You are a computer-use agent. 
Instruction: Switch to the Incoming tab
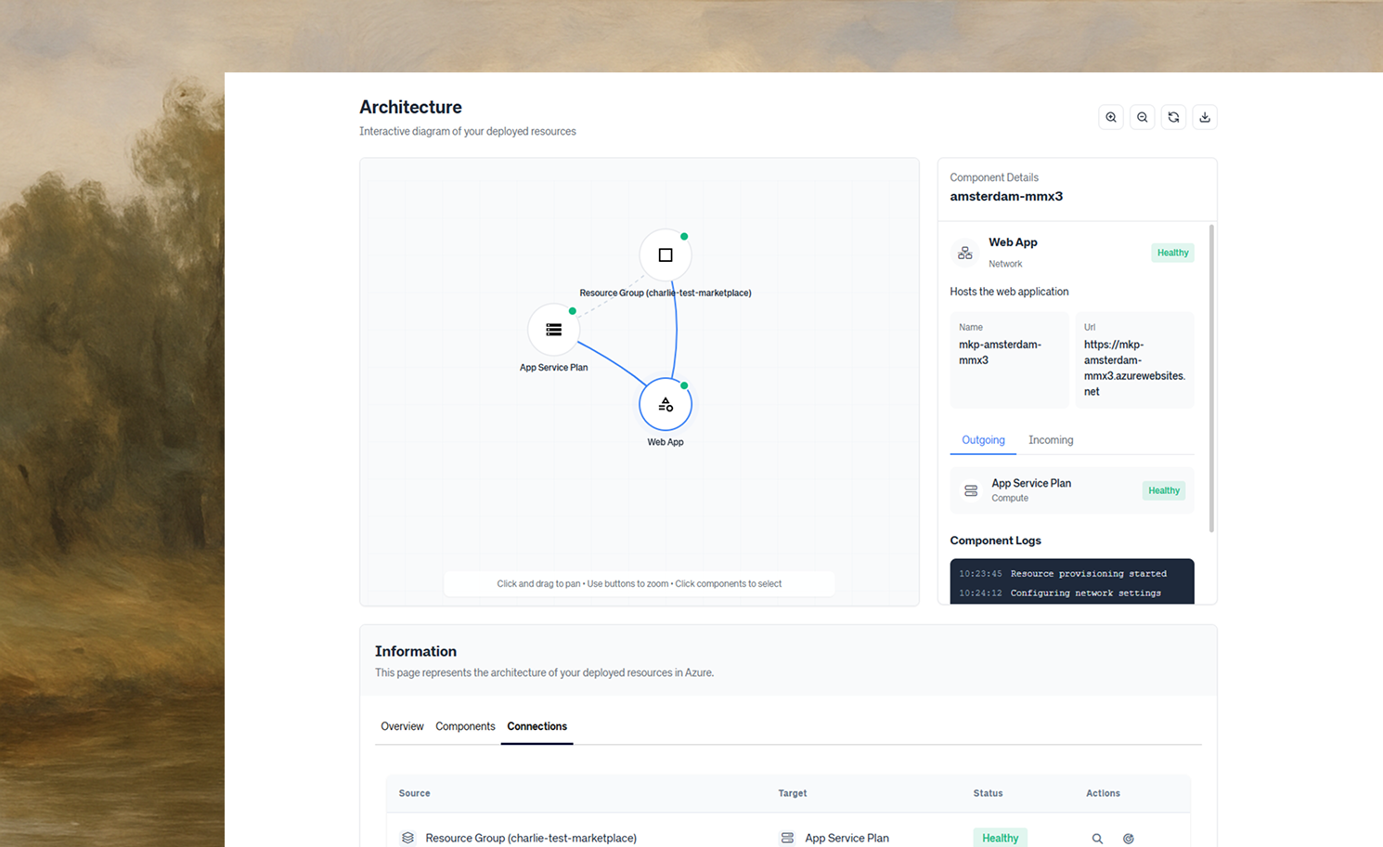[1050, 439]
